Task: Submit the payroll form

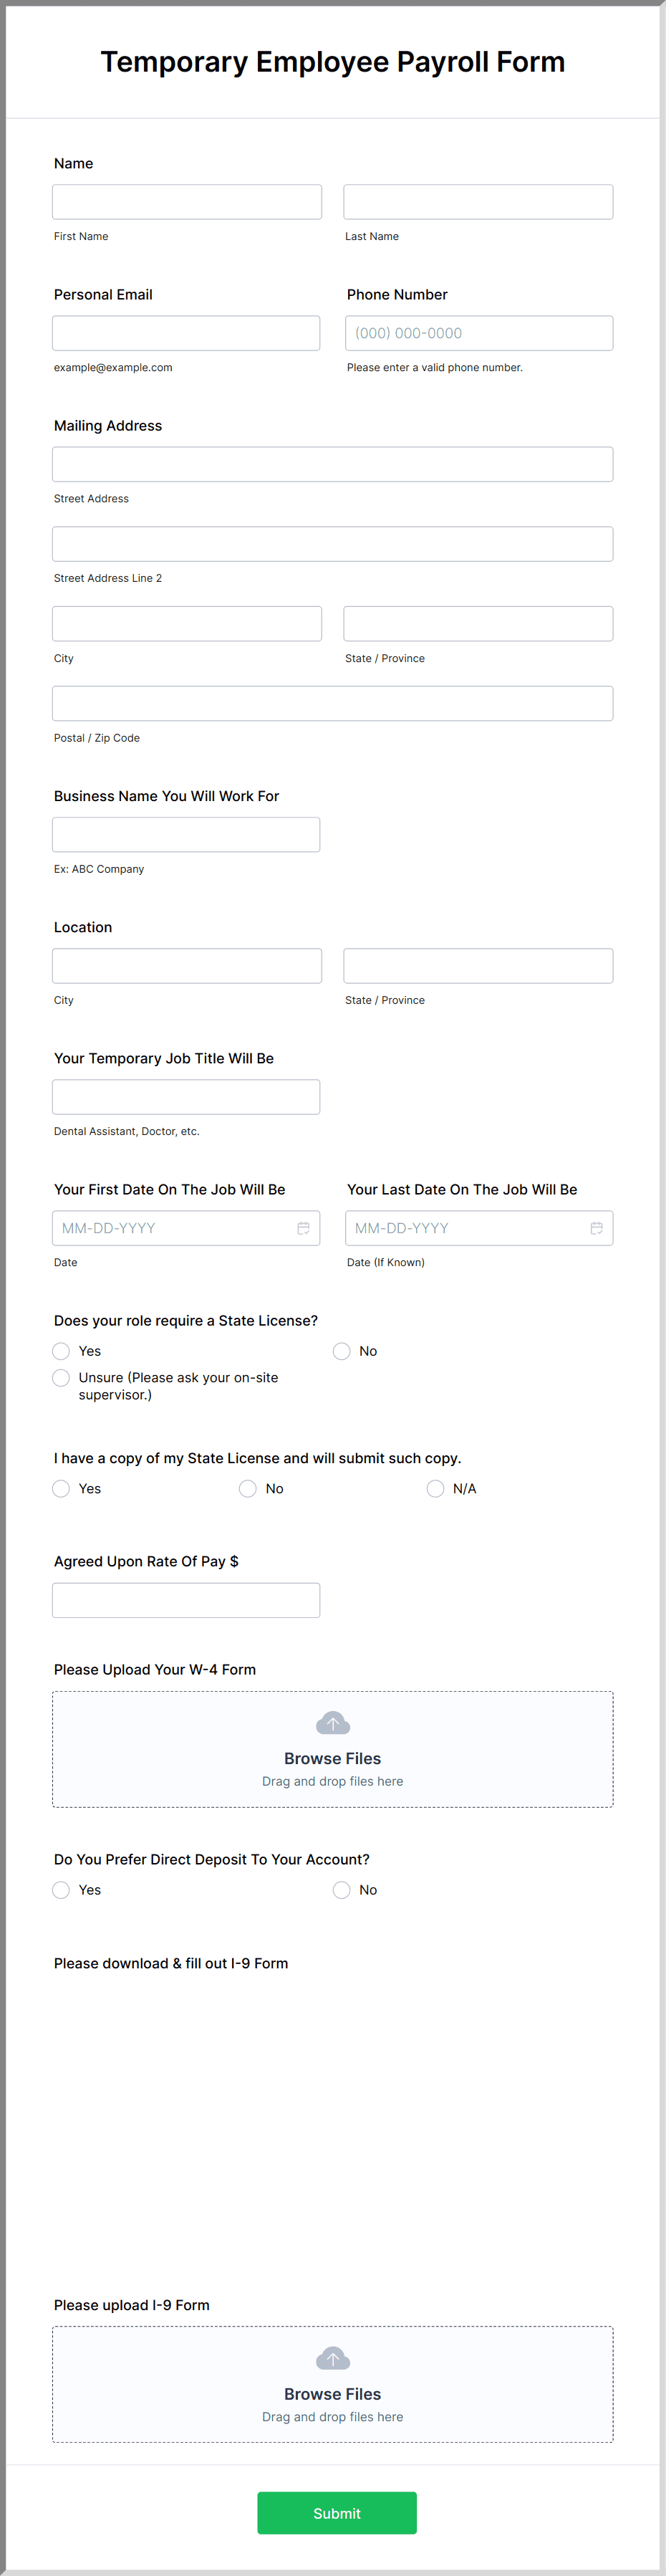Action: point(337,2513)
